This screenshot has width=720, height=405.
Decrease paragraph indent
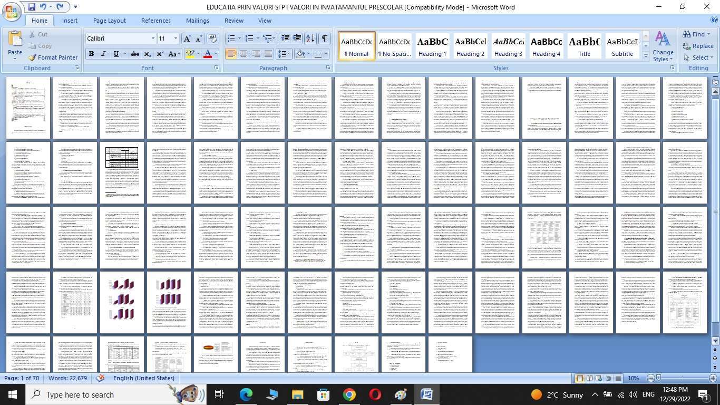[x=285, y=38]
